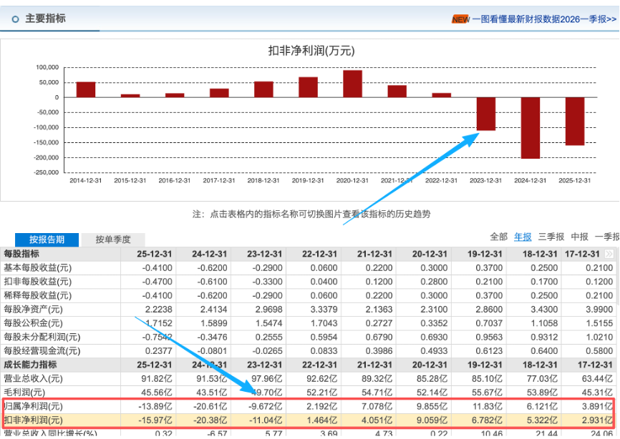Screen dimensions: 620x439
Task: Click 每股经营现金流 value 0.6400
Action: (544, 351)
